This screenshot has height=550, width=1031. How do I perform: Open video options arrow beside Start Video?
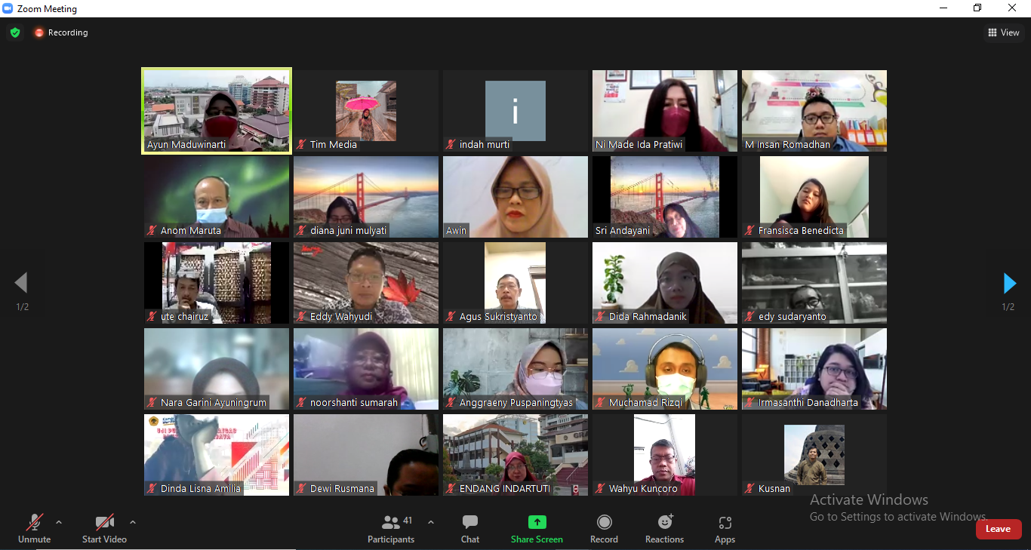133,522
